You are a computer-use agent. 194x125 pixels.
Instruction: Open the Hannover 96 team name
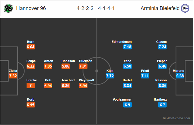pyautogui.click(x=31, y=8)
